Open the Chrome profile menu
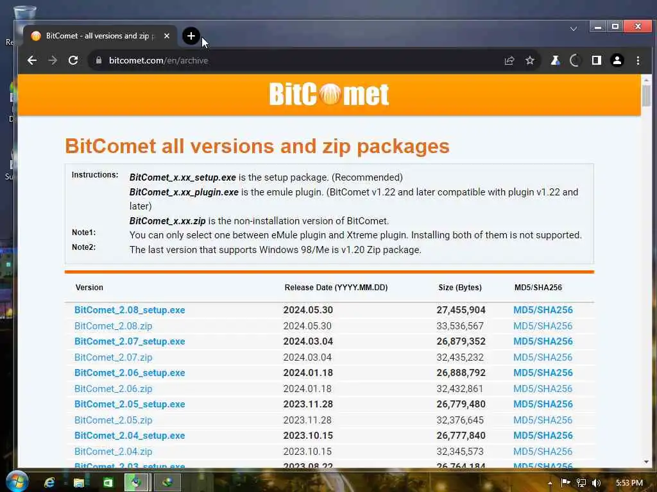The height and width of the screenshot is (492, 657). coord(617,61)
